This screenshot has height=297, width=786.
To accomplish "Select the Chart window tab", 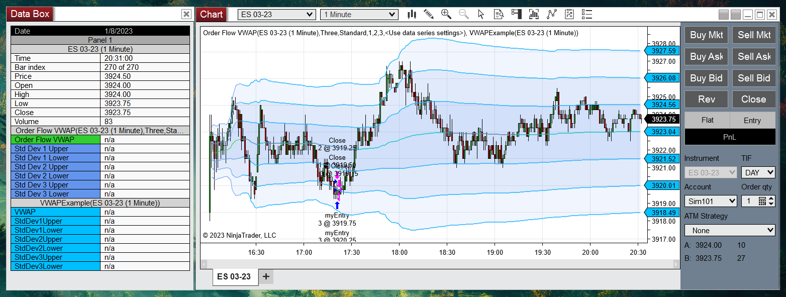I will tap(211, 14).
